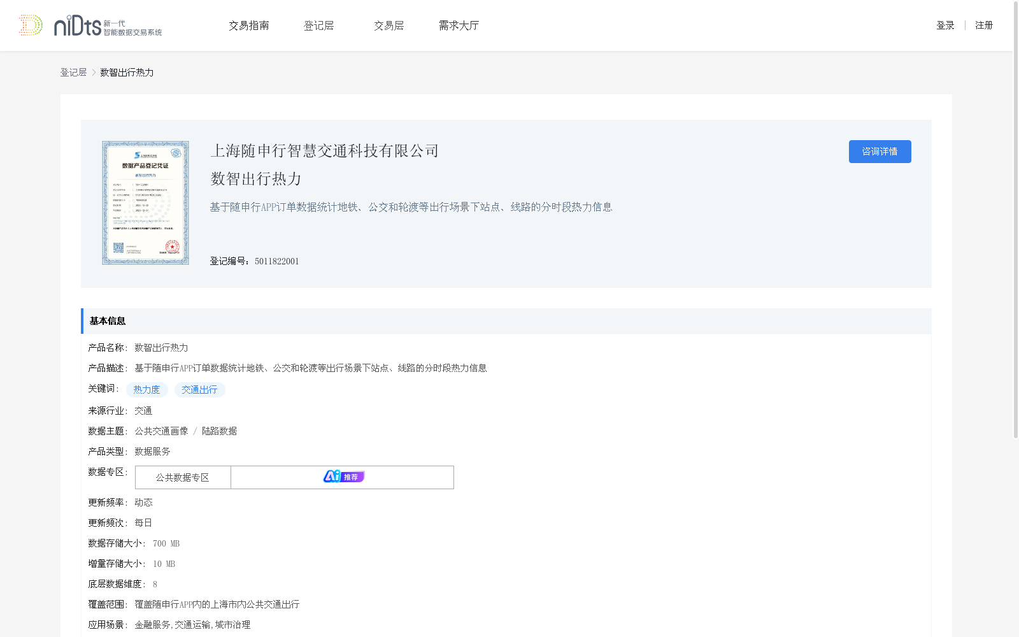Image resolution: width=1019 pixels, height=637 pixels.
Task: Click source industry value 交通
Action: click(x=143, y=411)
